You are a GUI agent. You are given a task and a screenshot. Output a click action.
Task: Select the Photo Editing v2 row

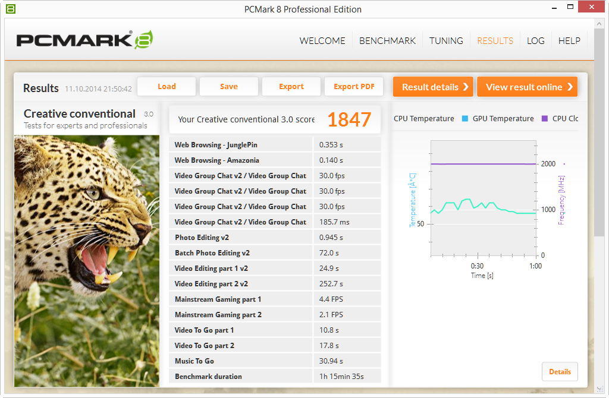pyautogui.click(x=275, y=238)
